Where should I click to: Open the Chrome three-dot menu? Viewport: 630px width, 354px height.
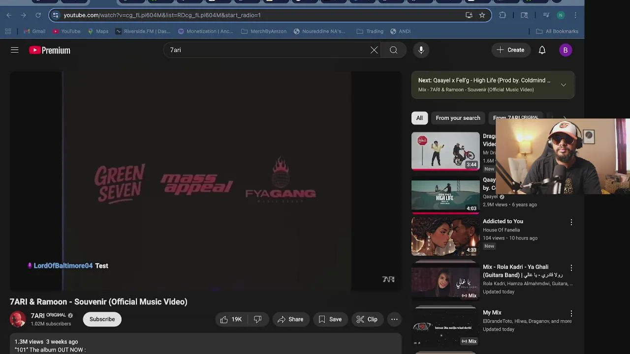[x=575, y=15]
